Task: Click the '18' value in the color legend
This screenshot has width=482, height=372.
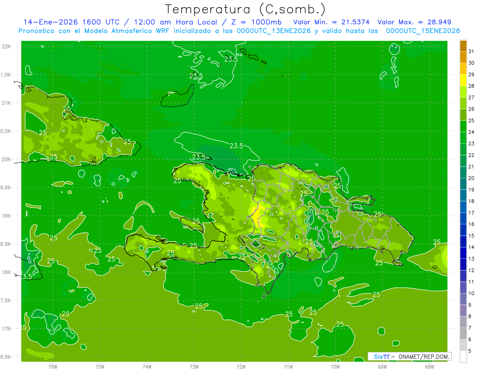Action: click(x=472, y=201)
